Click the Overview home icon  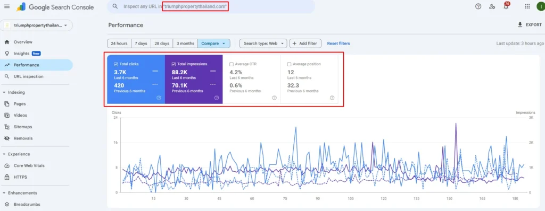click(x=6, y=42)
